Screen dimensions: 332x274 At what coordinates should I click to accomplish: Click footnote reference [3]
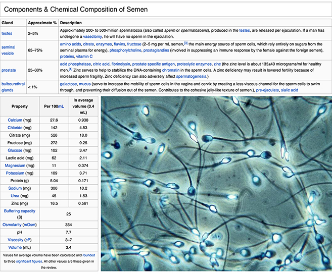click(185, 43)
